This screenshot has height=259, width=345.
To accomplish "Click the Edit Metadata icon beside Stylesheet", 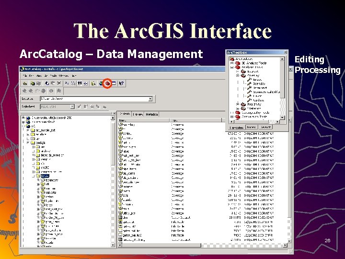I will pos(79,106).
